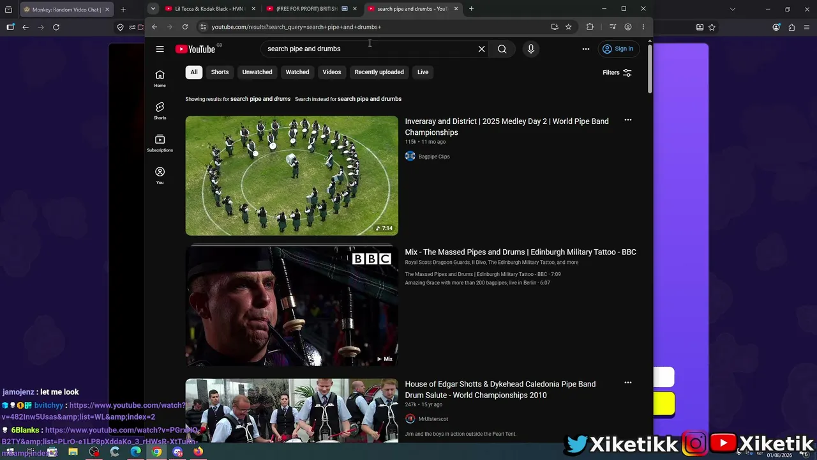Visit the Bagpipe Clips channel name
817x460 pixels.
(x=434, y=157)
